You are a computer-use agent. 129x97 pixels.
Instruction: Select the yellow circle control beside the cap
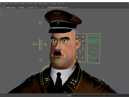tap(40, 23)
